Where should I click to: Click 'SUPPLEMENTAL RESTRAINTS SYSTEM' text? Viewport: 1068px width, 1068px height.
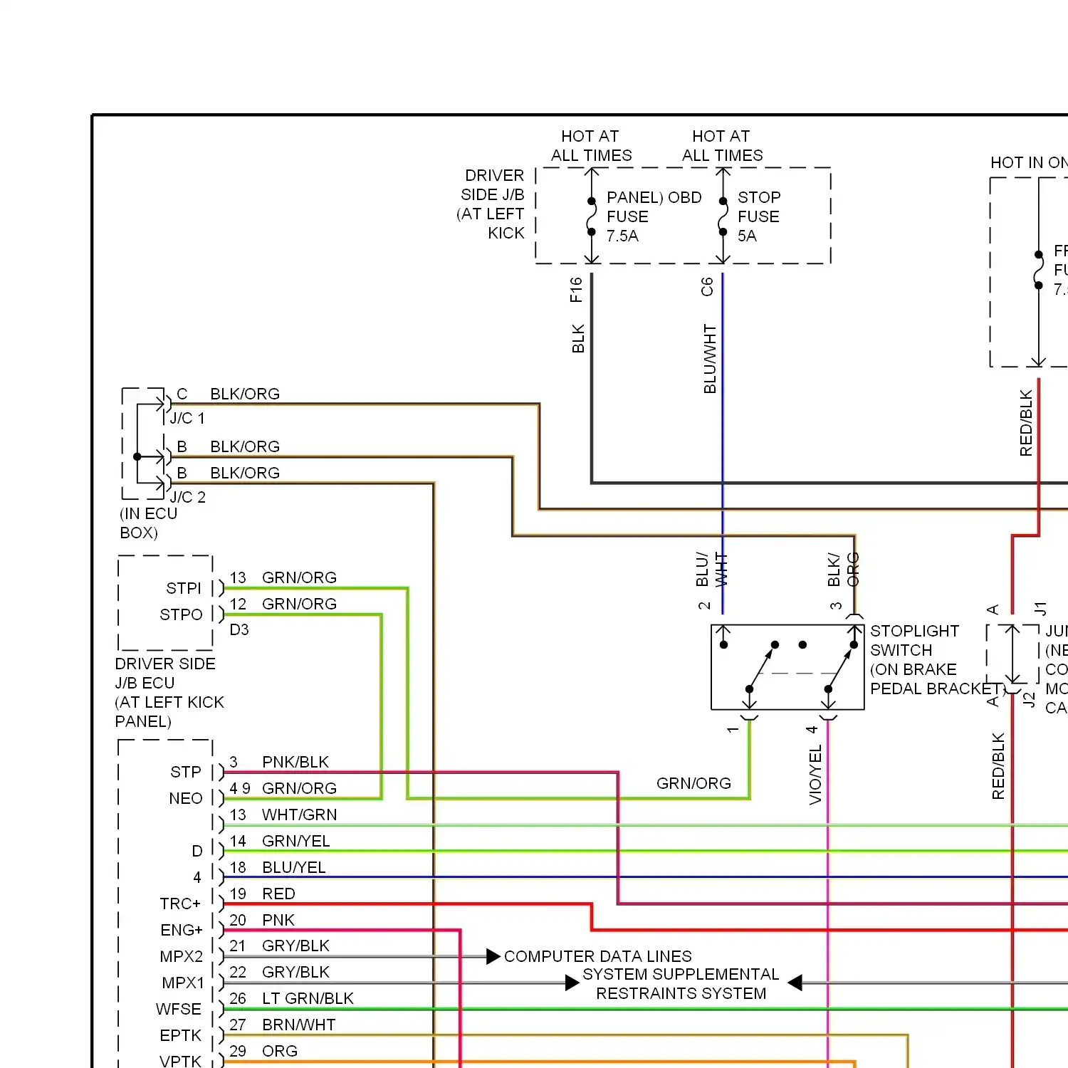(x=681, y=984)
